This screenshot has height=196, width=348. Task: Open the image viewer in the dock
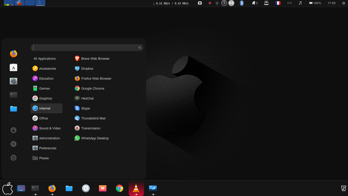point(153,188)
